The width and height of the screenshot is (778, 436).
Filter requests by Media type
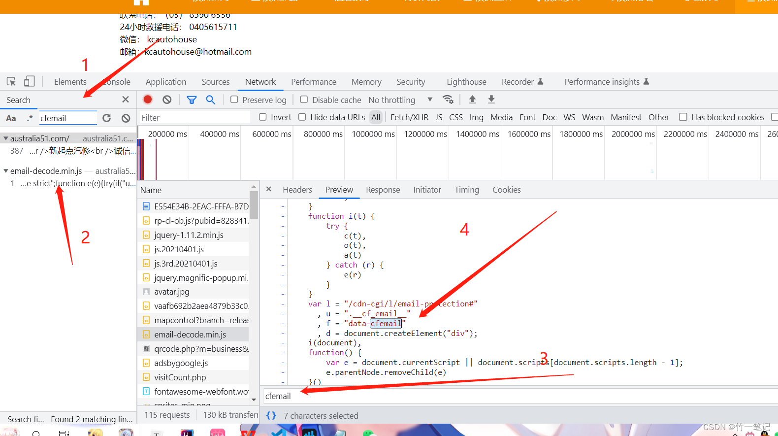(x=501, y=117)
